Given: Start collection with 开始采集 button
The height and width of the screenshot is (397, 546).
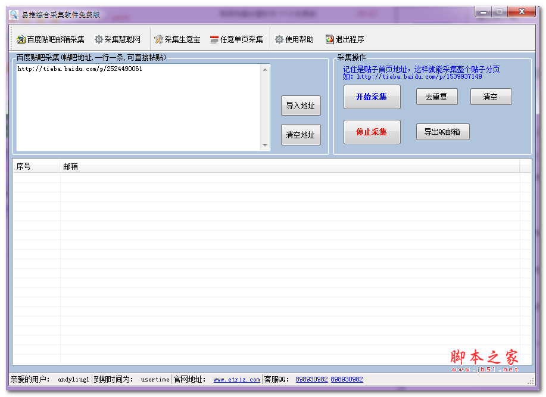Looking at the screenshot, I should 372,97.
